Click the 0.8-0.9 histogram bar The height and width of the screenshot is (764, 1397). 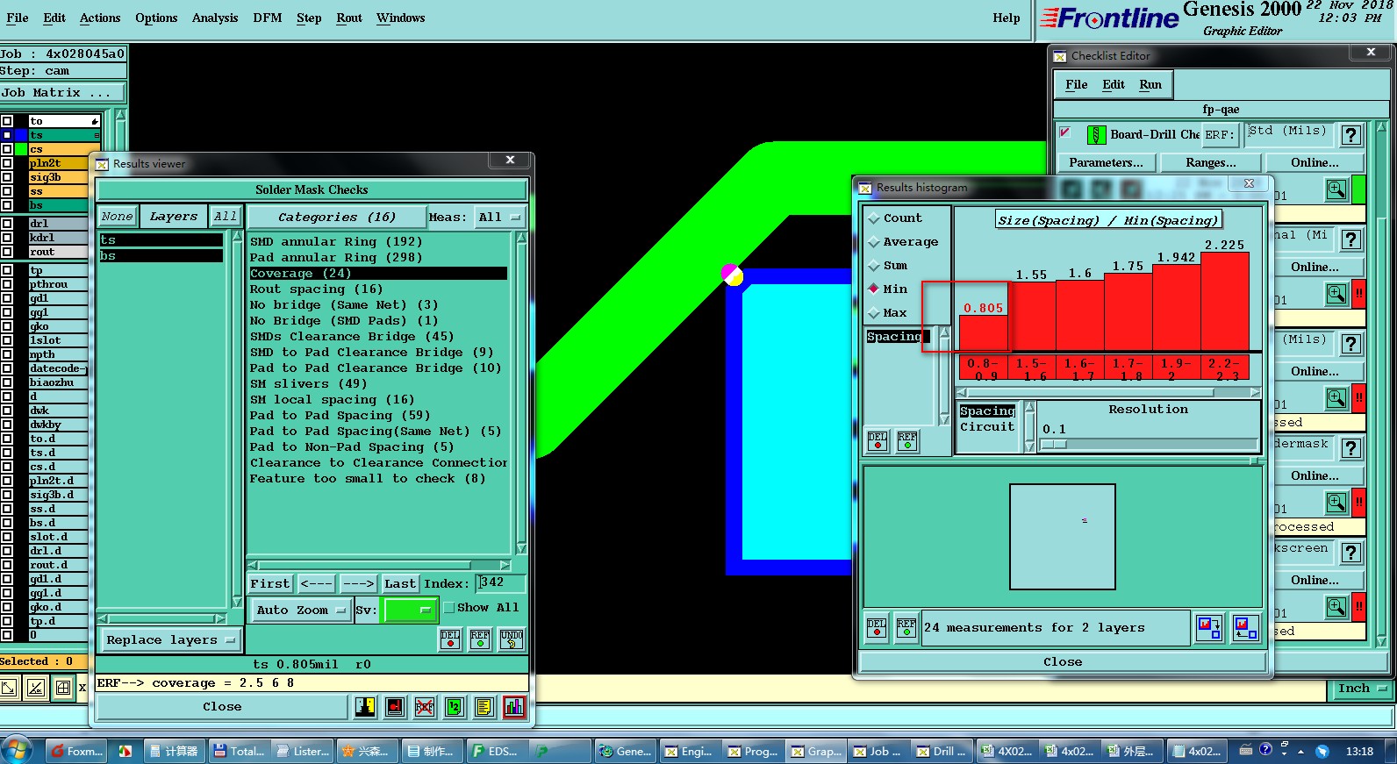pyautogui.click(x=983, y=333)
